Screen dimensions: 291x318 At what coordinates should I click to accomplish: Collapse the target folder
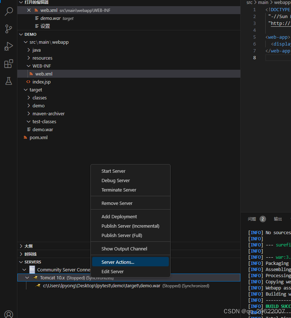(x=26, y=90)
